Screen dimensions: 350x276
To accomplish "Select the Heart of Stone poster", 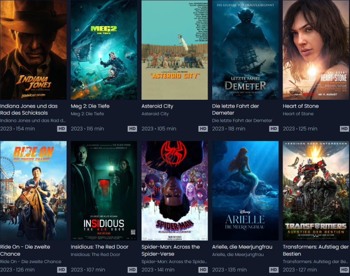I will (316, 50).
